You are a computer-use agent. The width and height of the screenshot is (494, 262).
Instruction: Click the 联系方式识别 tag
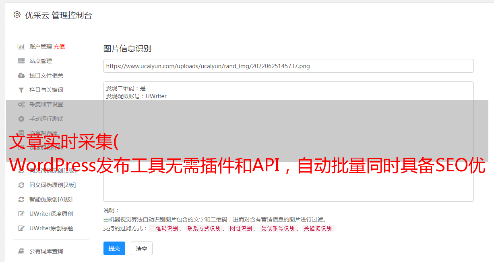[x=204, y=228]
